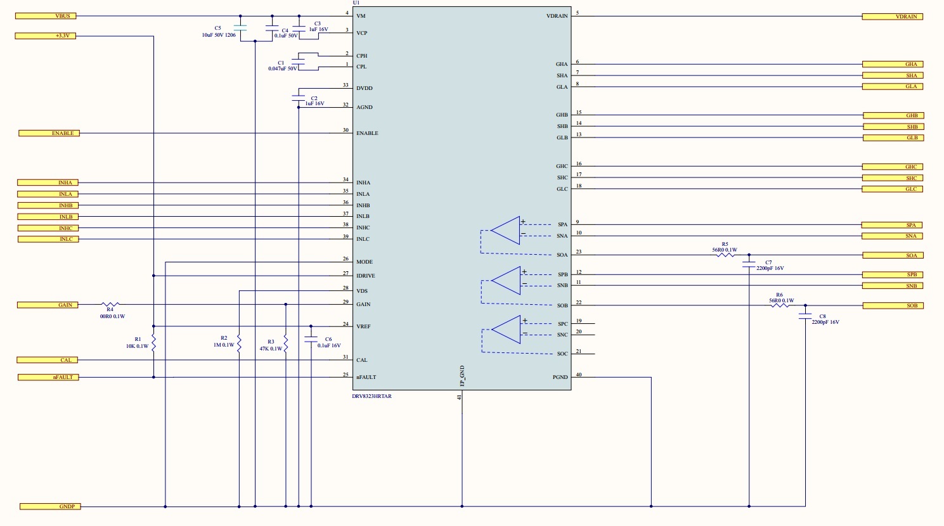Select the ENABLE port on the left

tap(49, 133)
